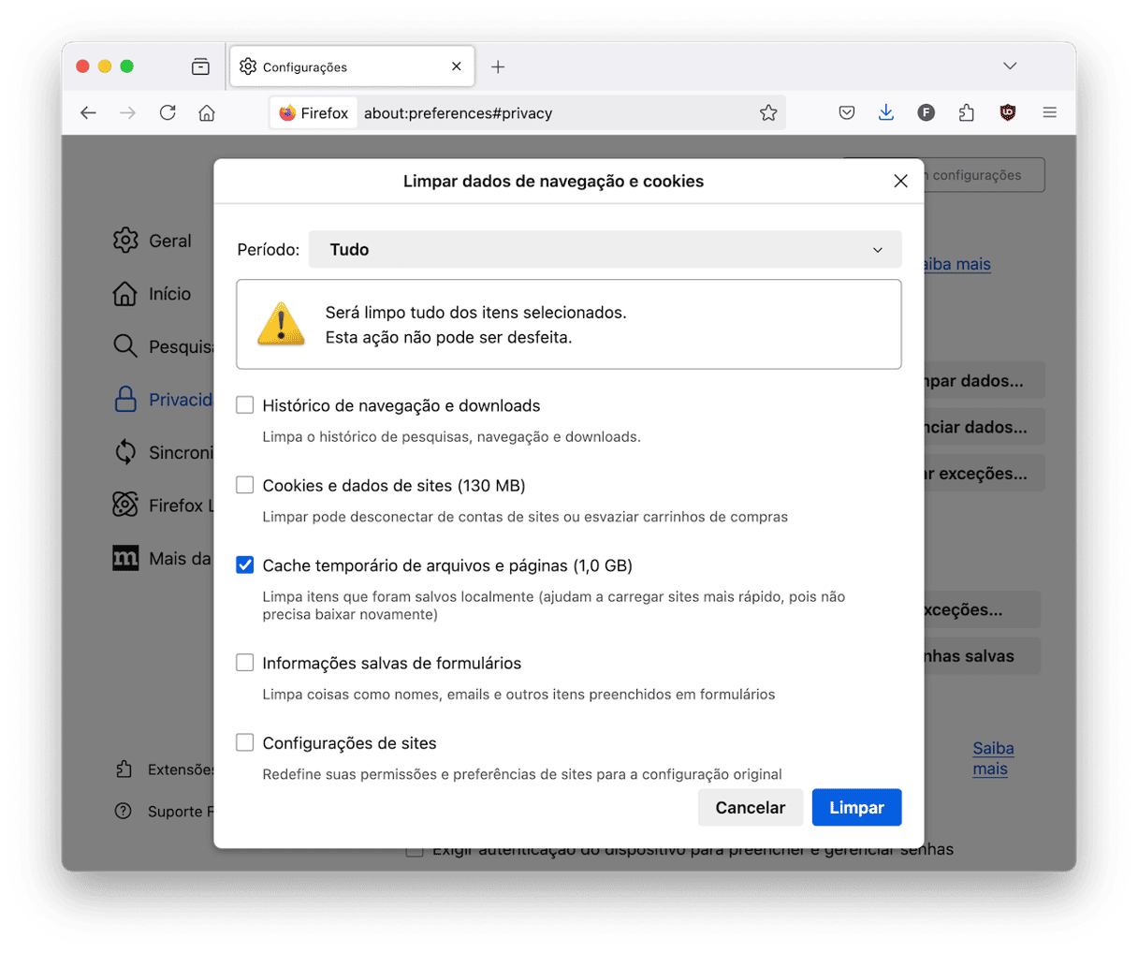The width and height of the screenshot is (1138, 953).
Task: Open the Firefox application menu
Action: point(1049,113)
